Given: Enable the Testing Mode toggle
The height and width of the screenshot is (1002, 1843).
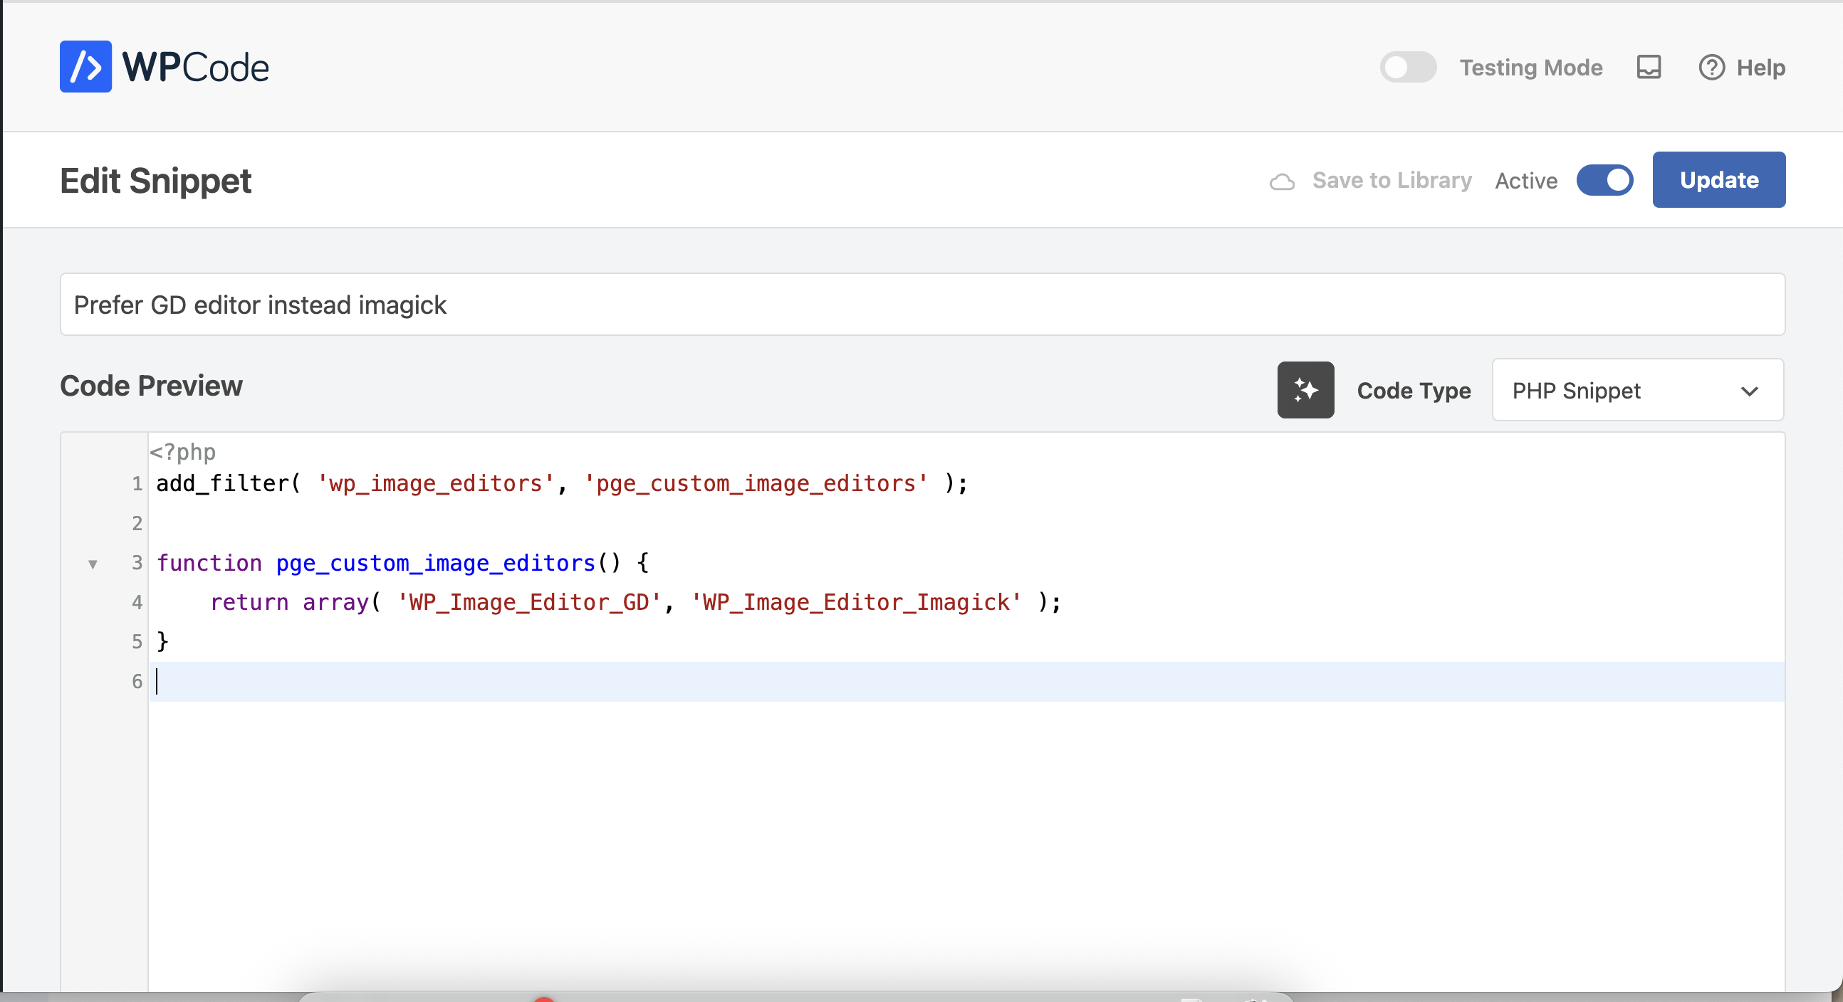Looking at the screenshot, I should [x=1407, y=67].
